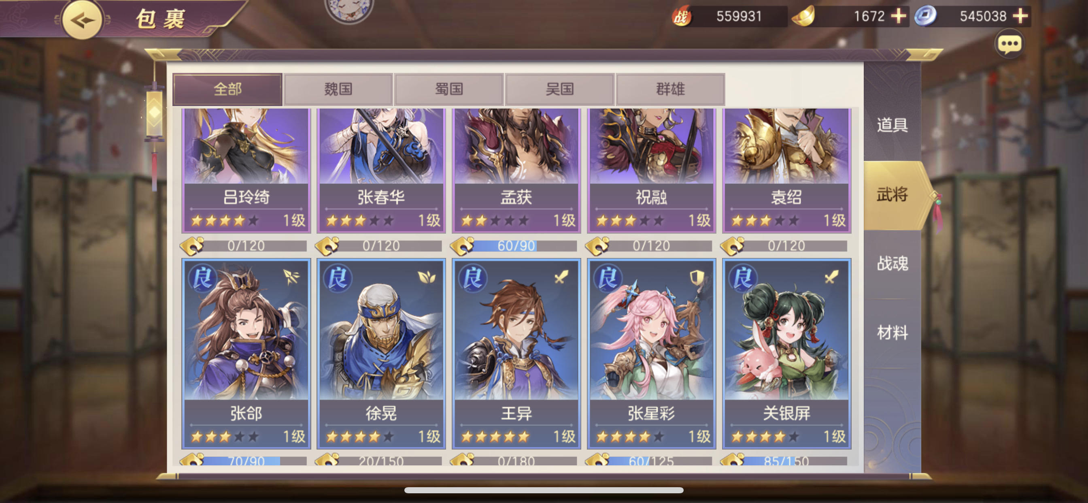The height and width of the screenshot is (503, 1088).
Task: Tap the golden back arrow button
Action: (82, 20)
